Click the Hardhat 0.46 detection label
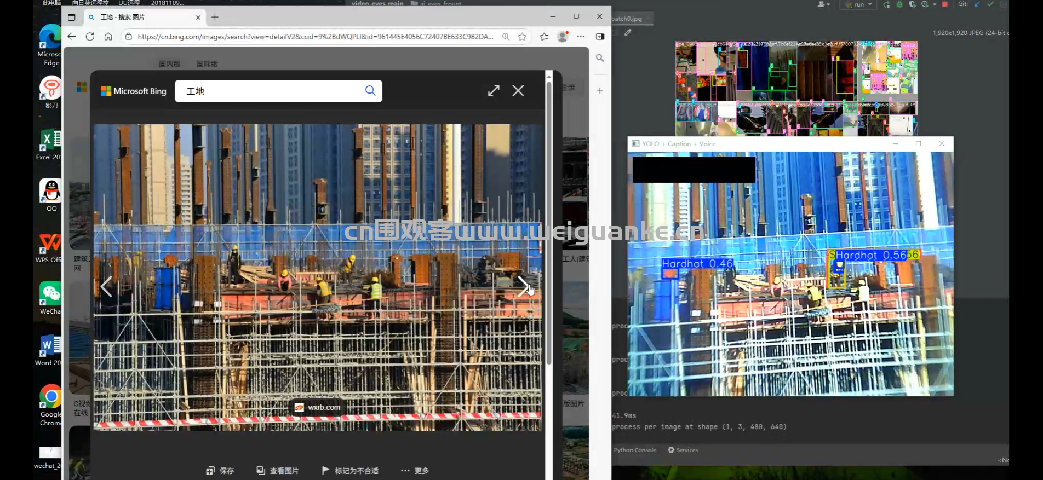 tap(697, 264)
